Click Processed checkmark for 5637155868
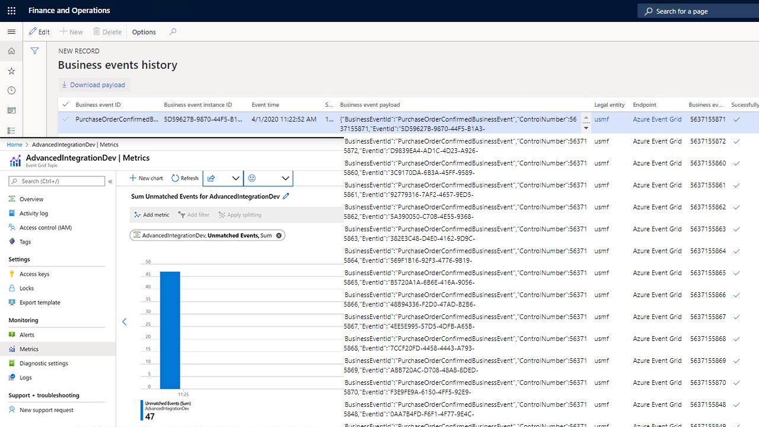 [736, 339]
